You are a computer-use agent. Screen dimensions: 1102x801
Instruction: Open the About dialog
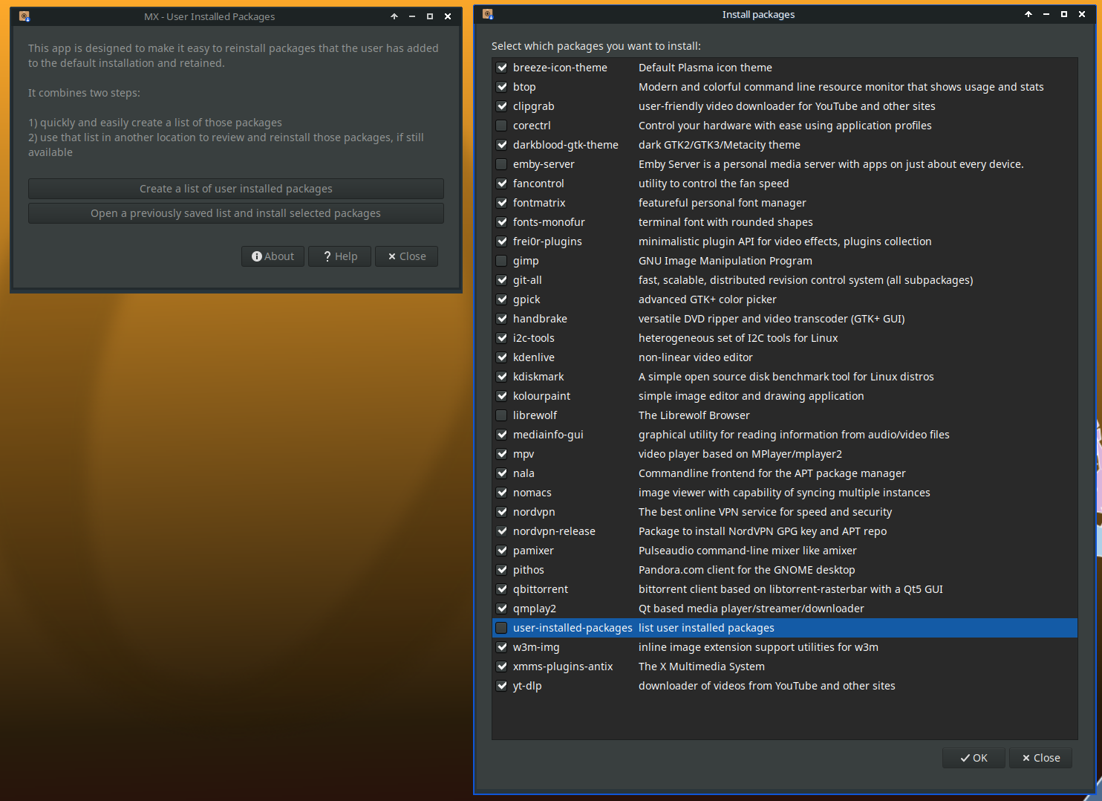[x=273, y=256]
